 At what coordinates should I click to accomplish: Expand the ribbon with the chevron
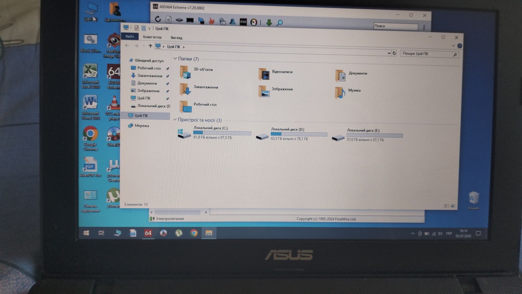click(x=453, y=46)
